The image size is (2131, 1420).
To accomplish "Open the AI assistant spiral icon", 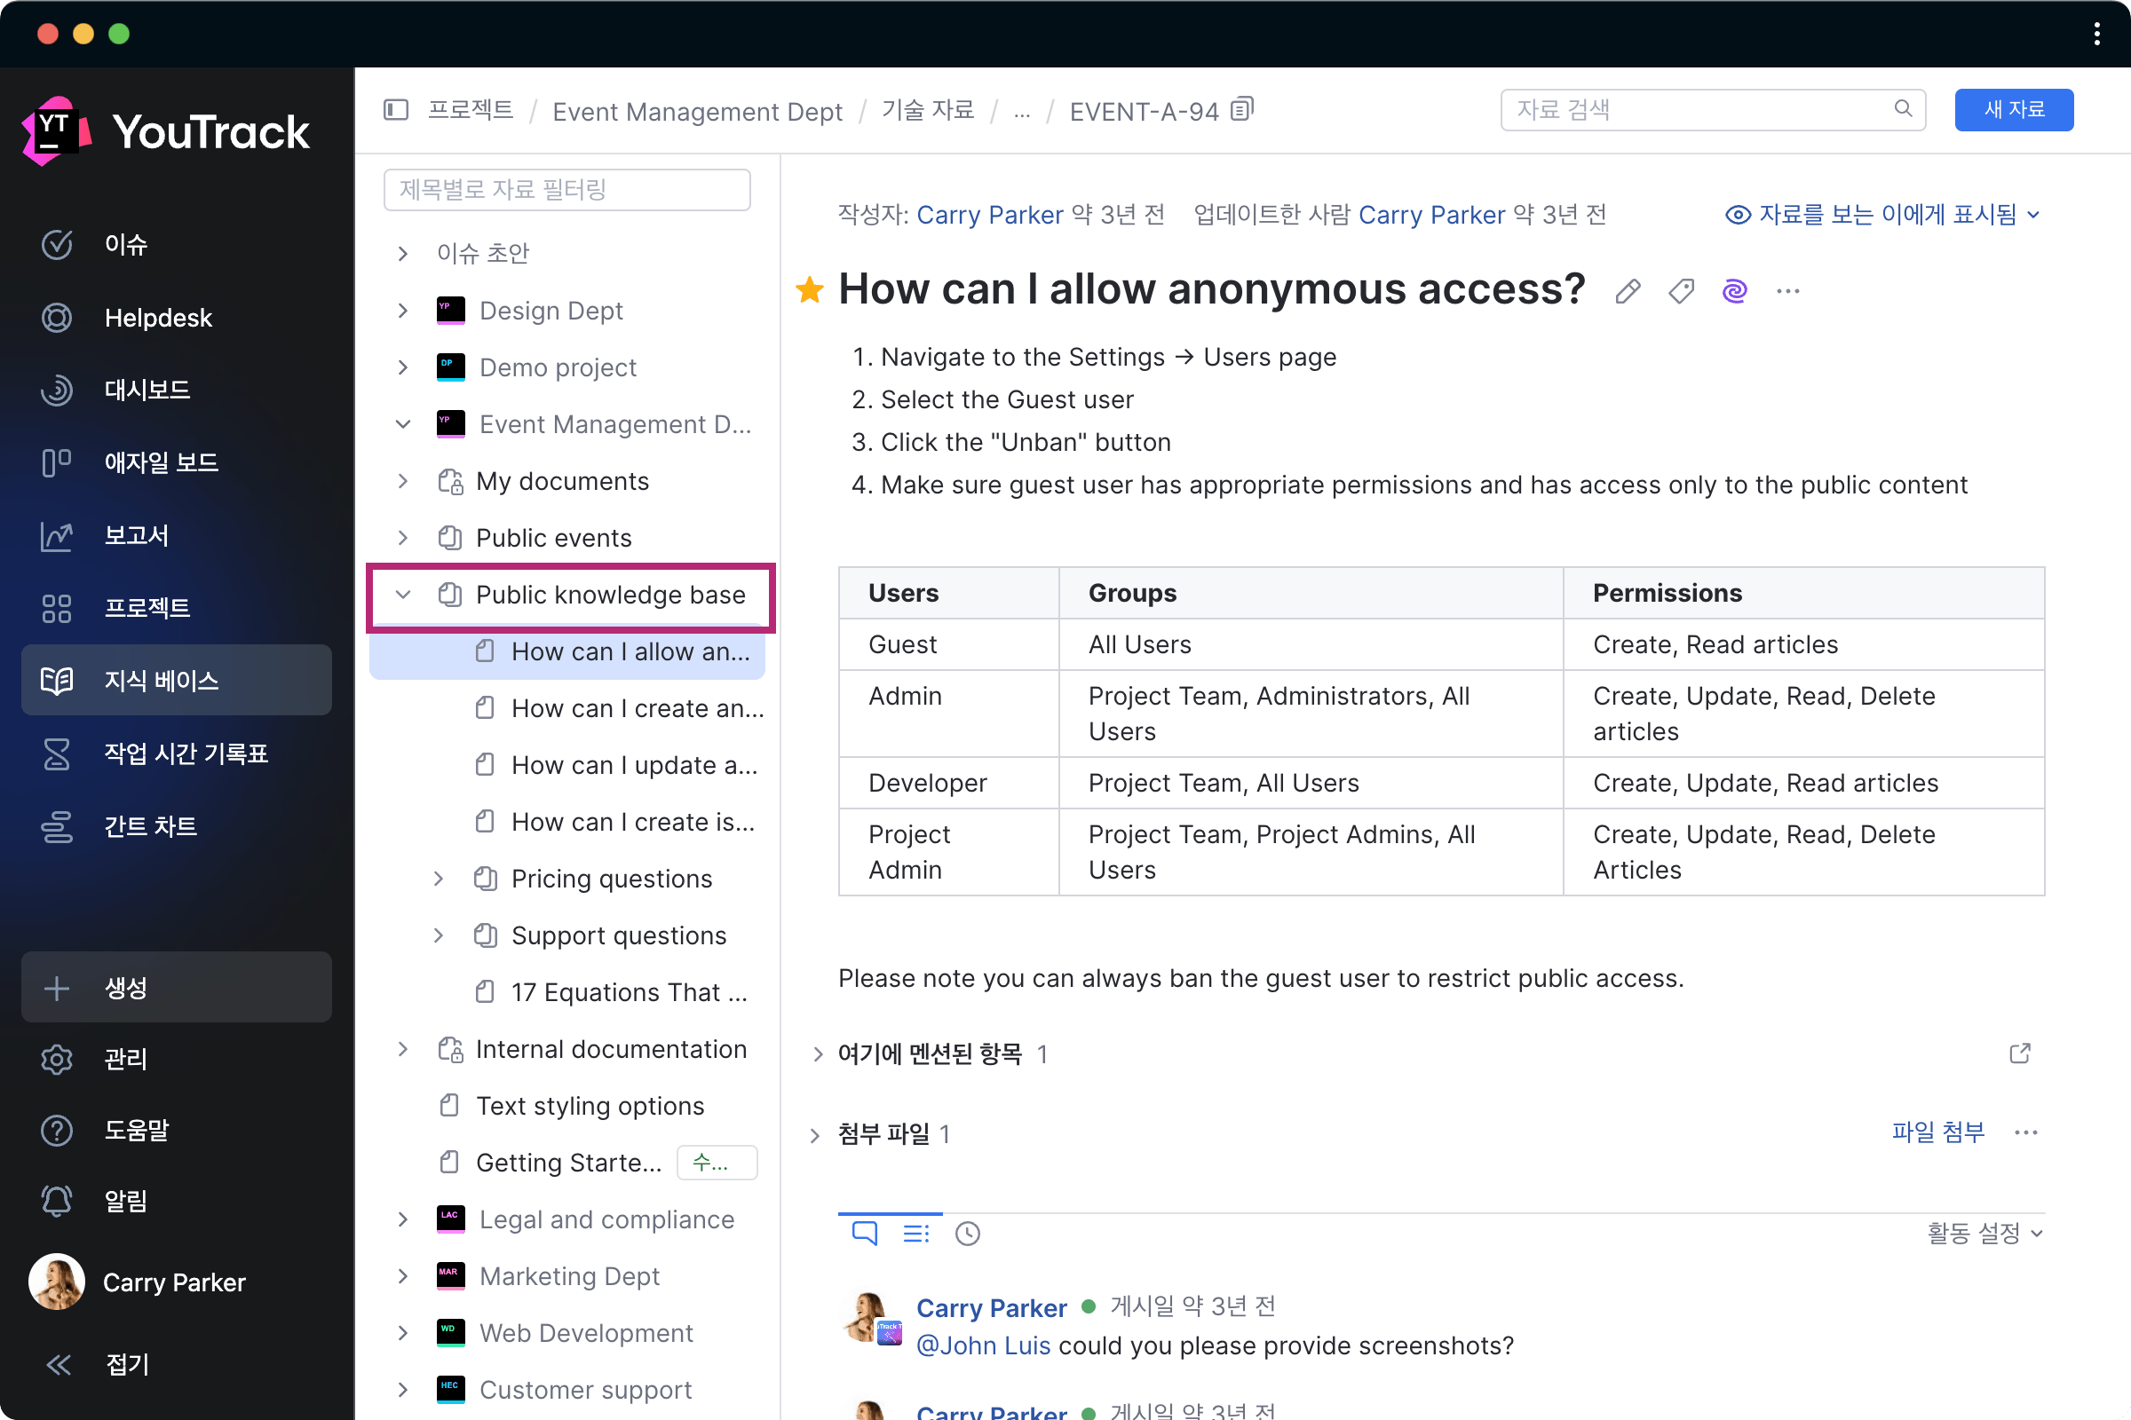I will click(1734, 291).
